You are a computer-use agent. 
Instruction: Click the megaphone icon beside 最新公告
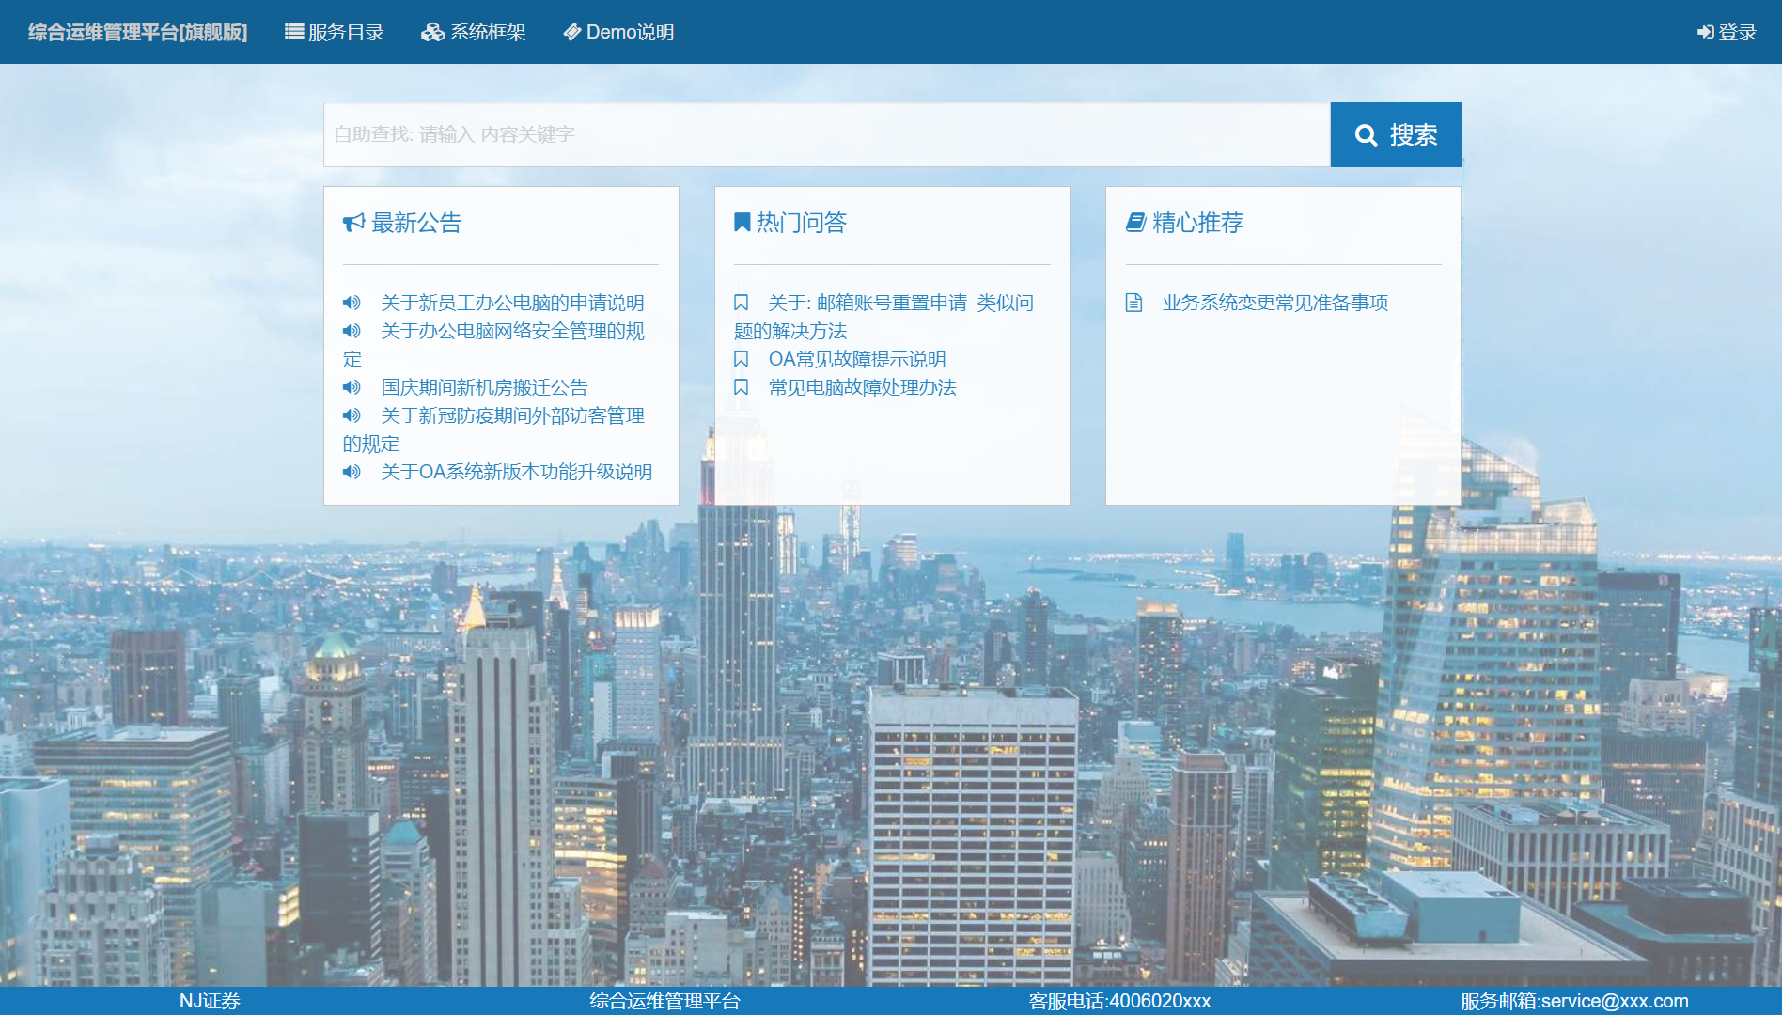click(x=353, y=223)
